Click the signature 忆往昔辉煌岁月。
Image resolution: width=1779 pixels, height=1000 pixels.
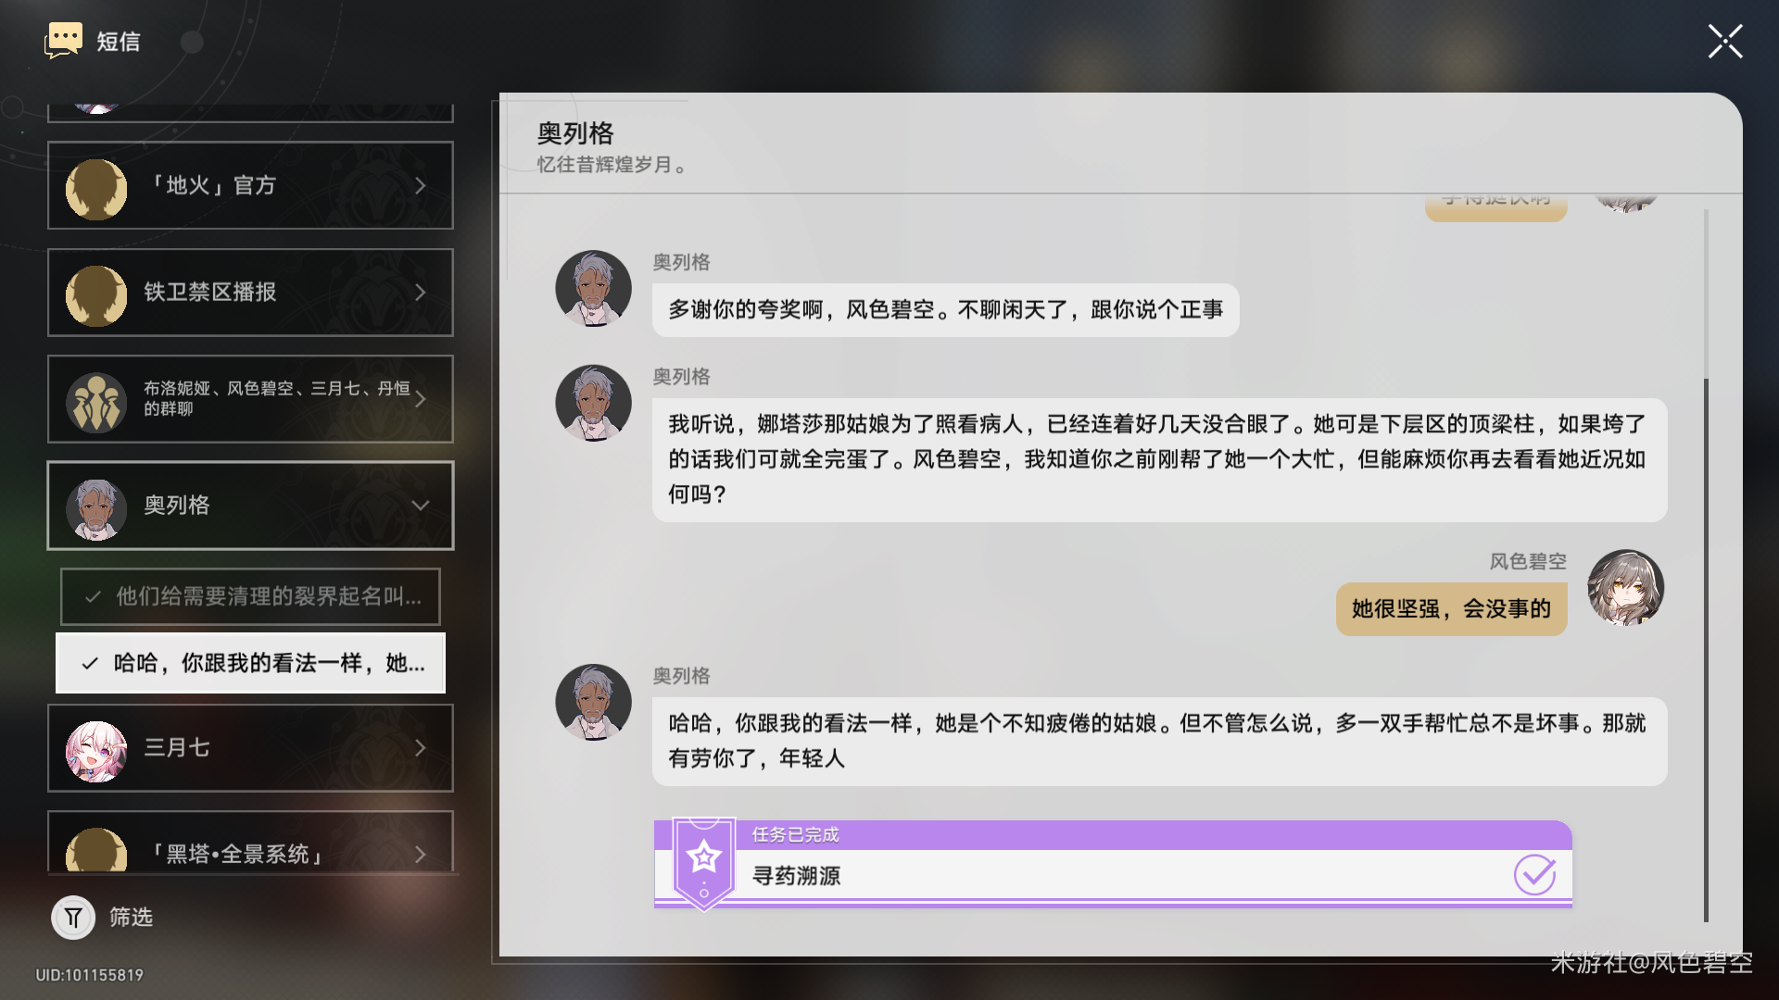(x=612, y=165)
